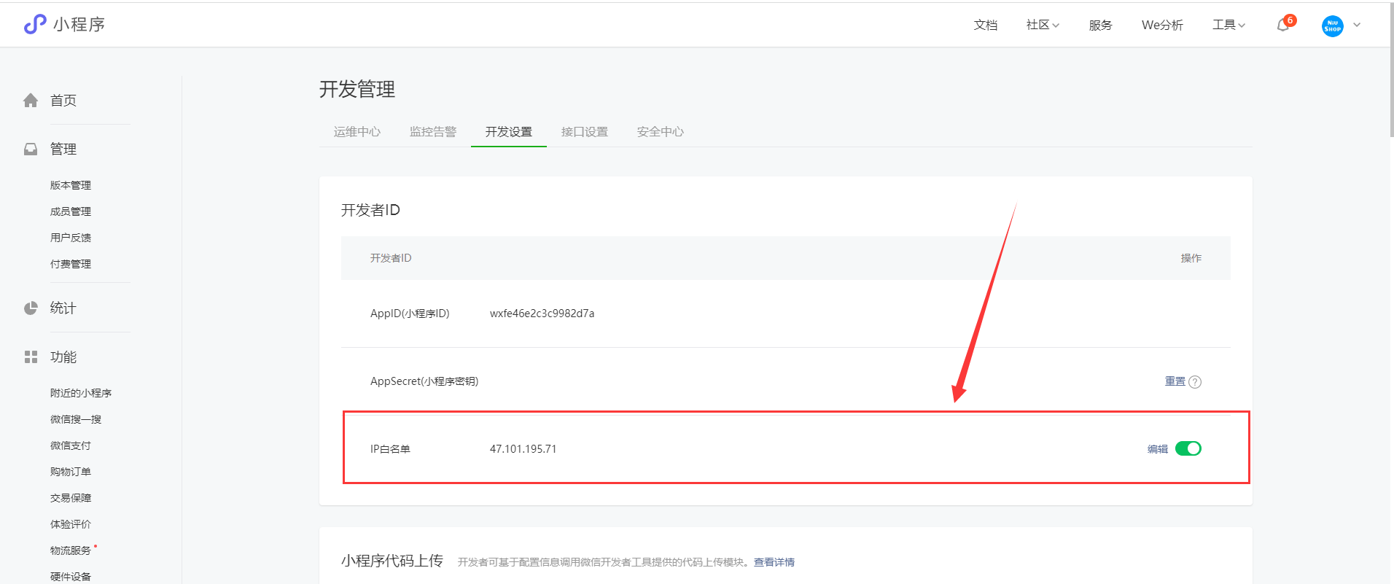
Task: Click the AppSecret reset help question icon
Action: pos(1195,382)
